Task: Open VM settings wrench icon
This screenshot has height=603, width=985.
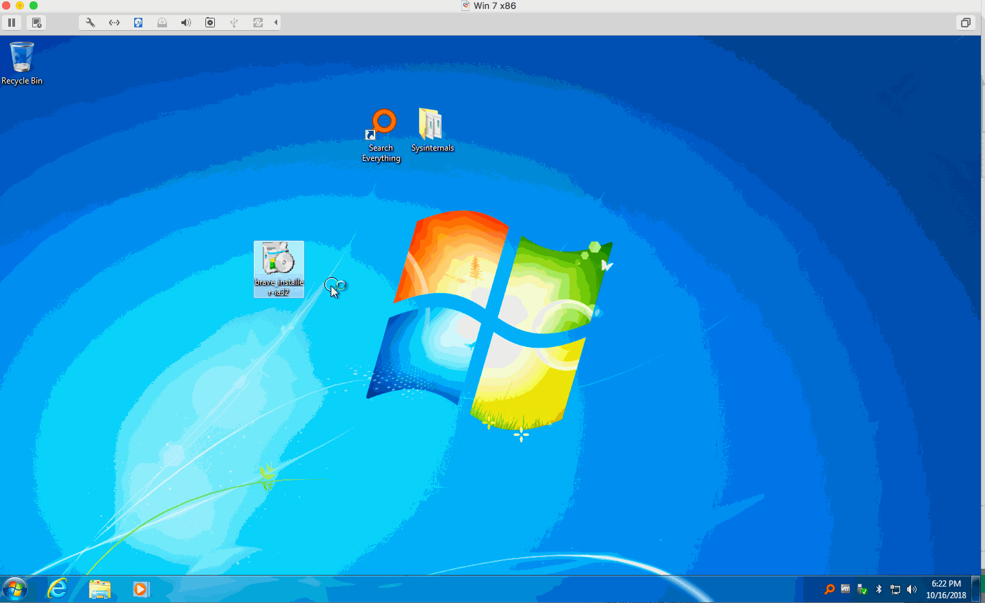Action: (90, 23)
